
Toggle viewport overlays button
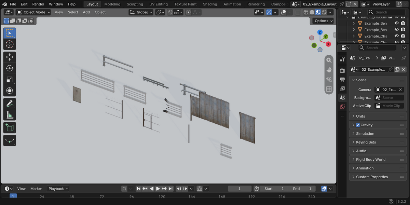coord(284,12)
